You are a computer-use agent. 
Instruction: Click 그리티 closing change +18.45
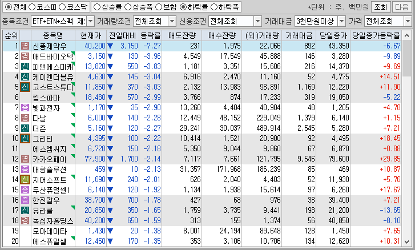click(390, 139)
